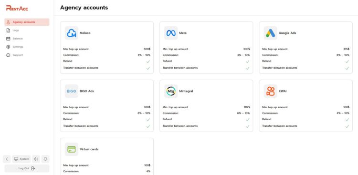Open Settings from the sidebar
Viewport: 358px width, 175px height.
click(x=27, y=47)
